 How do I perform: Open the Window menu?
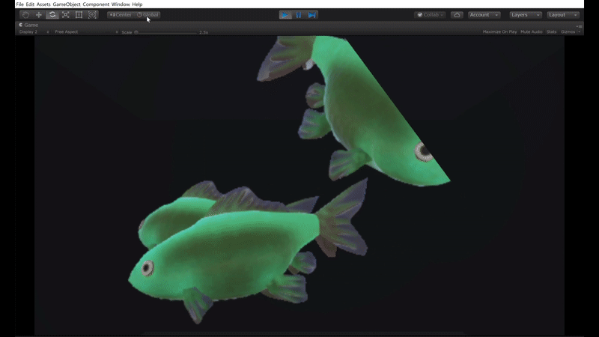121,4
